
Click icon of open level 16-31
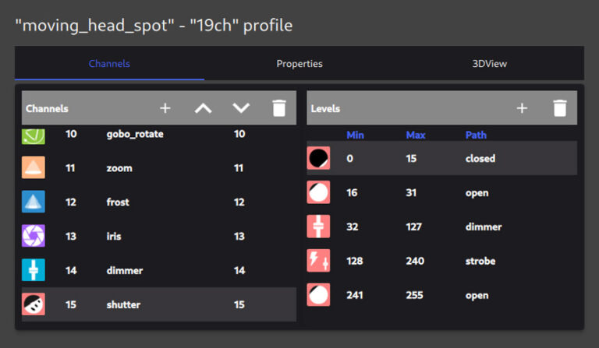318,192
